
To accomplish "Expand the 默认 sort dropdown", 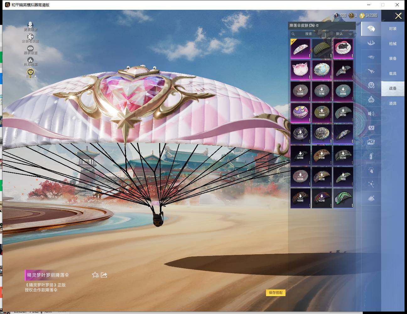I will [x=344, y=34].
